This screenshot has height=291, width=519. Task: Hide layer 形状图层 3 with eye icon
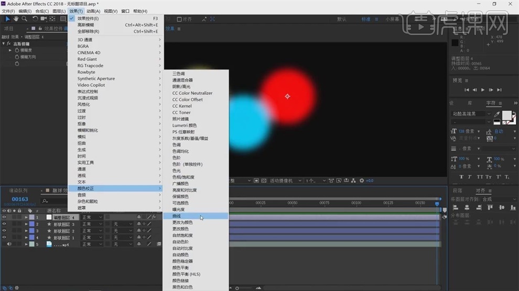coord(4,224)
